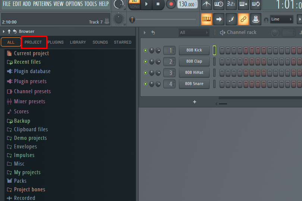Mute the 808 Clap channel

coord(145,62)
